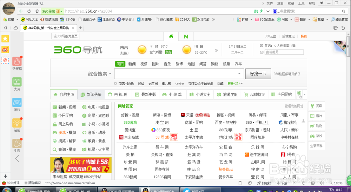Go to browser home page icon
The height and width of the screenshot is (192, 351).
pos(37,11)
